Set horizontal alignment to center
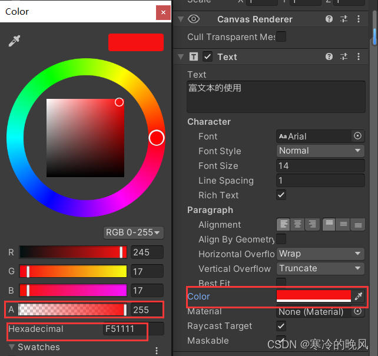 pos(298,225)
